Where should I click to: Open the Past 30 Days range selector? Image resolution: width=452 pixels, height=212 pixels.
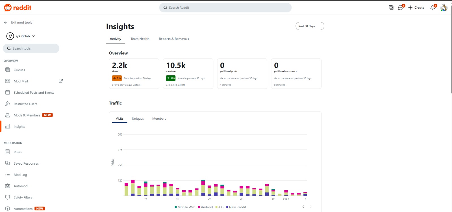[310, 26]
